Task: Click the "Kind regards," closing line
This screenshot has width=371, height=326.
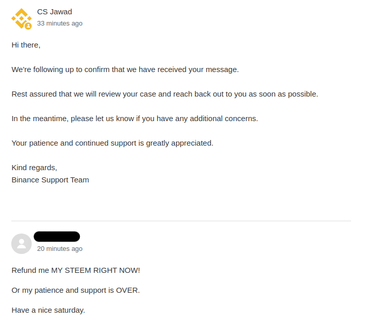Action: 34,168
